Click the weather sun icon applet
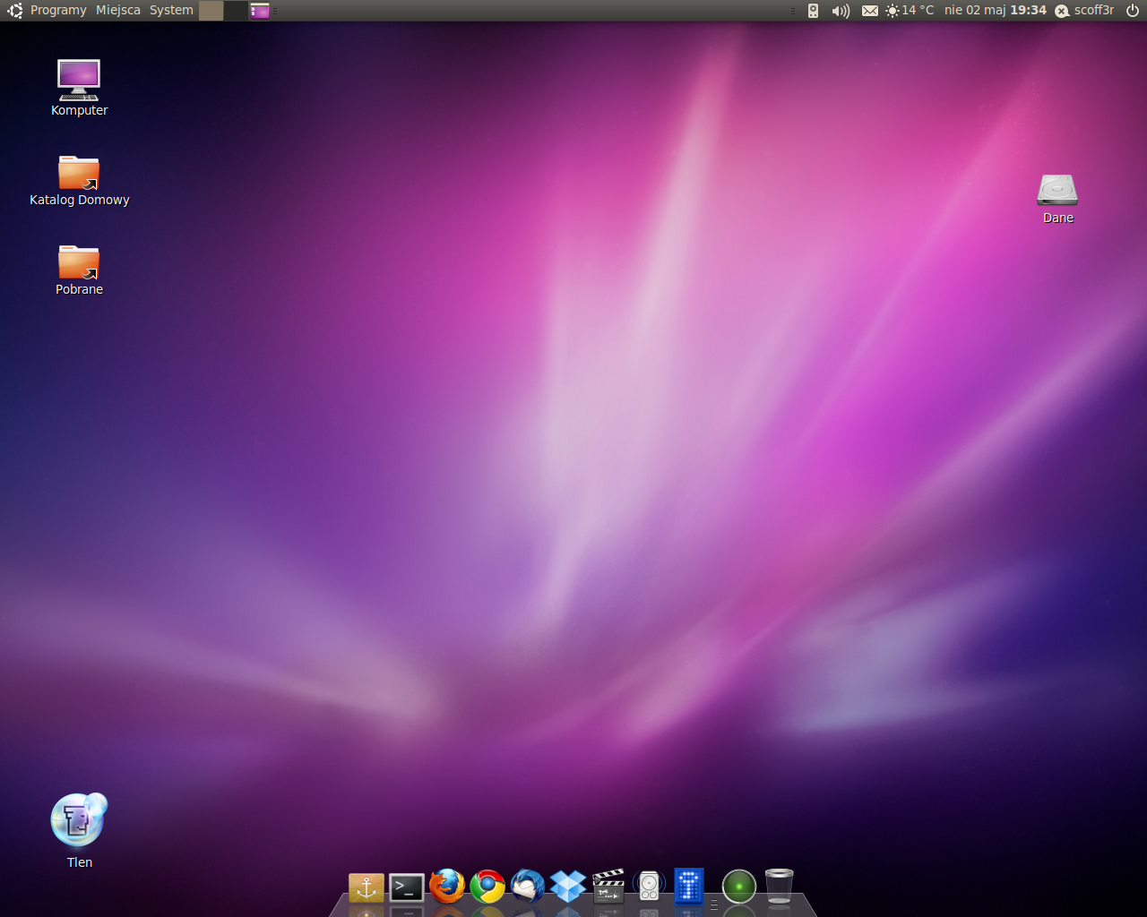The height and width of the screenshot is (917, 1147). click(x=893, y=11)
